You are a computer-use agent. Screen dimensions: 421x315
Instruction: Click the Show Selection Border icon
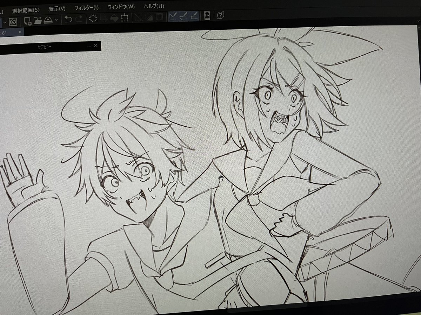click(x=159, y=16)
